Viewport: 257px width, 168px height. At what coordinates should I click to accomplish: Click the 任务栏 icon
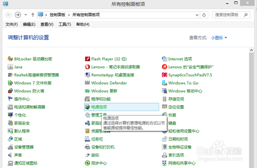[x=87, y=139]
